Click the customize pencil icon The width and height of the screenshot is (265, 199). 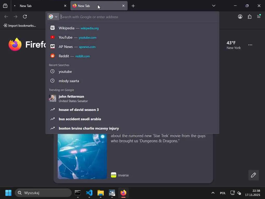253,175
